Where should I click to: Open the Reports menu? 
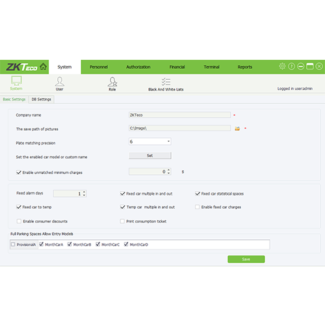tap(245, 67)
